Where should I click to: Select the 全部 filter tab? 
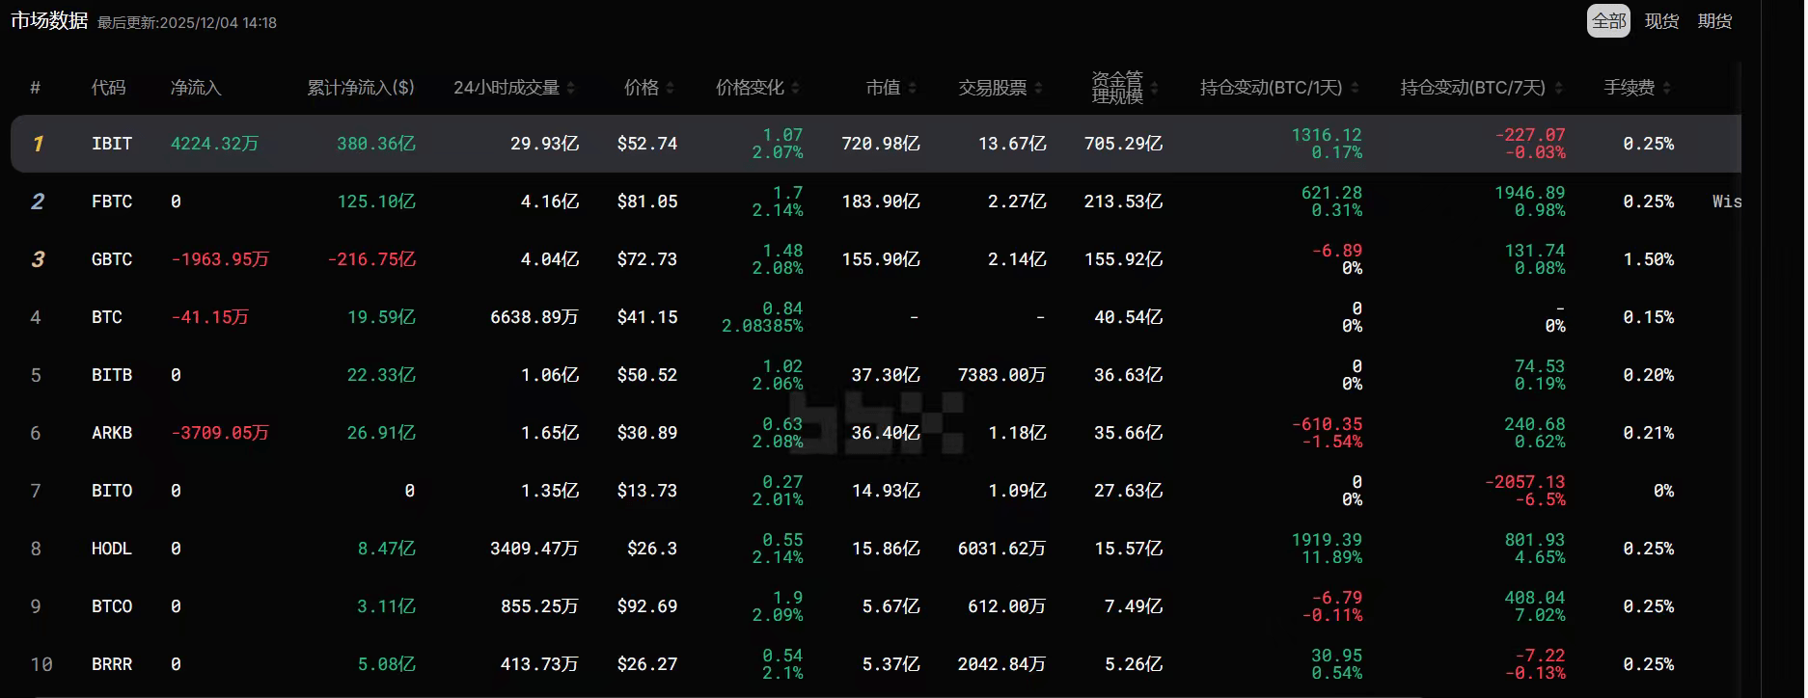1608,21
